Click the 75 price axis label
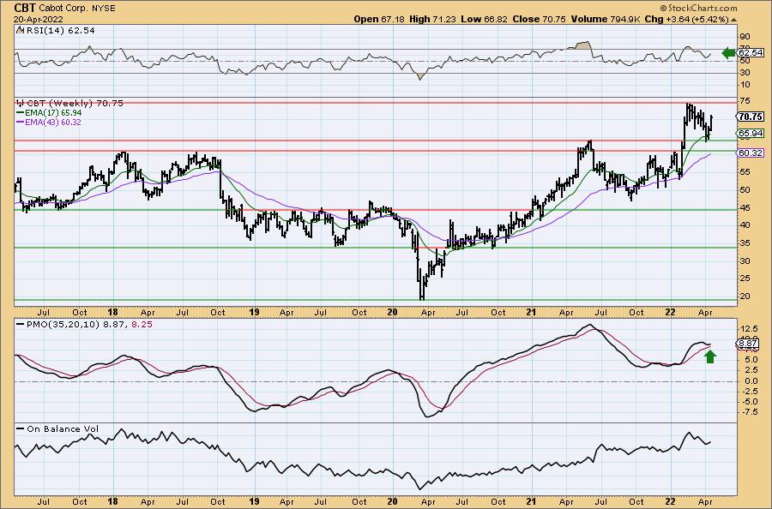This screenshot has width=772, height=509. pos(745,101)
